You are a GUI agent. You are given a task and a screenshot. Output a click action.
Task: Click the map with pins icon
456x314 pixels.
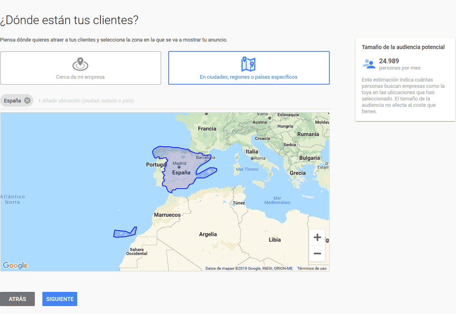click(x=248, y=64)
